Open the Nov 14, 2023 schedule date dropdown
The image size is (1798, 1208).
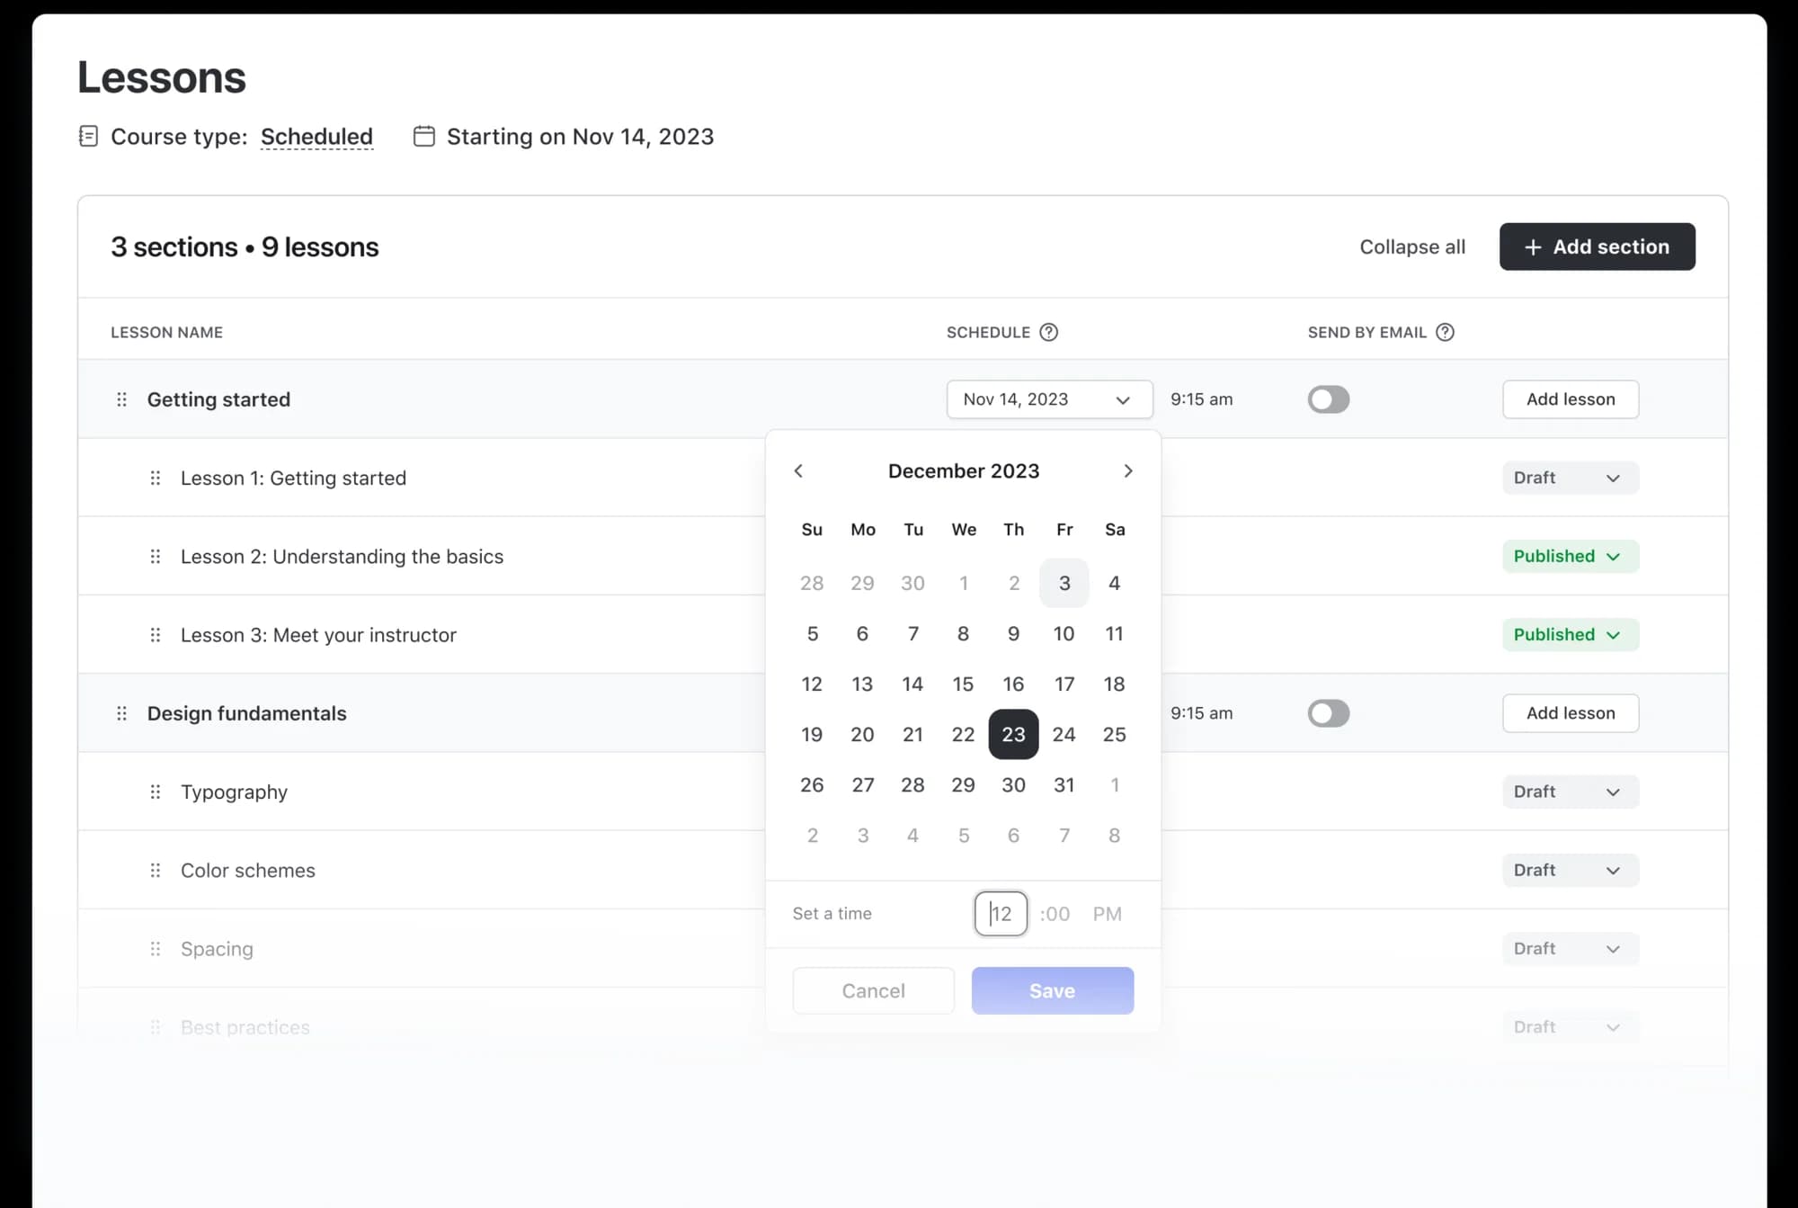coord(1049,399)
